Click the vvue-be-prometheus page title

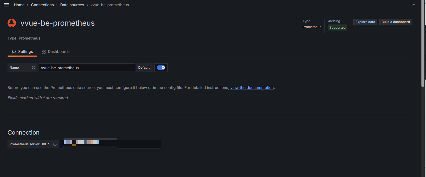58,23
